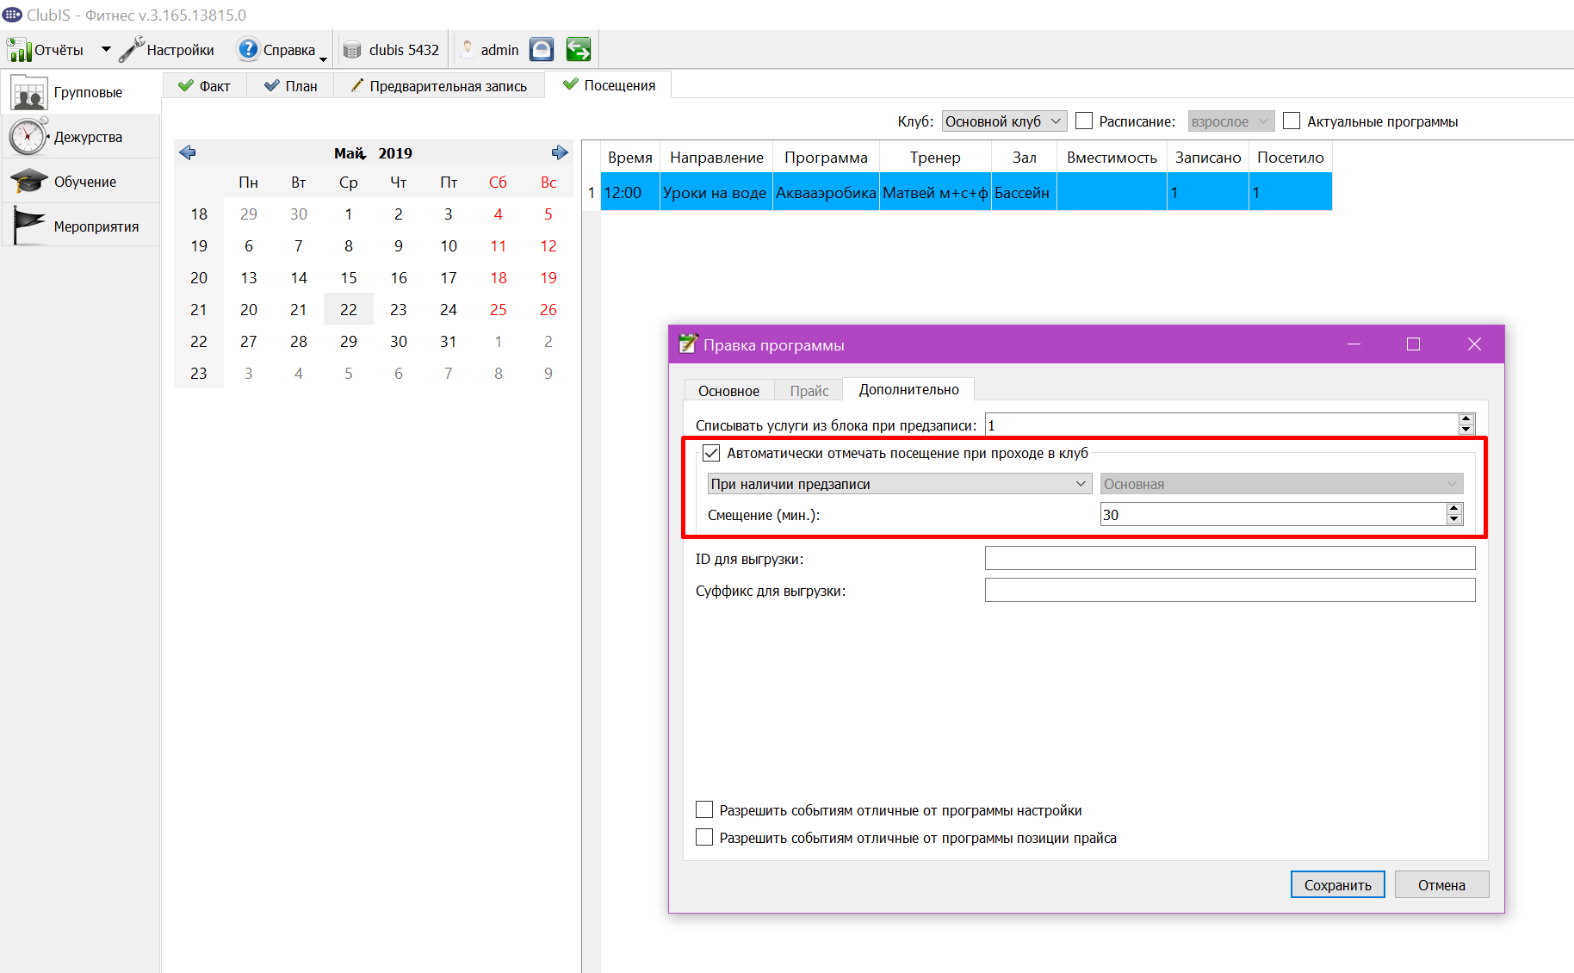Screen dimensions: 1574x973
Task: Switch to the Факт tab
Action: point(204,86)
